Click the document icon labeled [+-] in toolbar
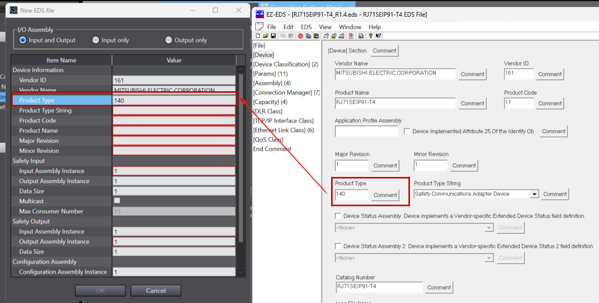599x303 pixels. pyautogui.click(x=326, y=36)
